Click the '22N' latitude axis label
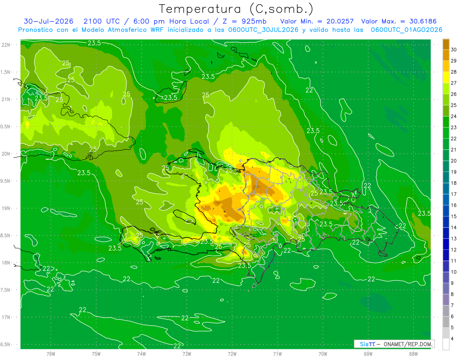This screenshot has width=464, height=359. (x=6, y=45)
